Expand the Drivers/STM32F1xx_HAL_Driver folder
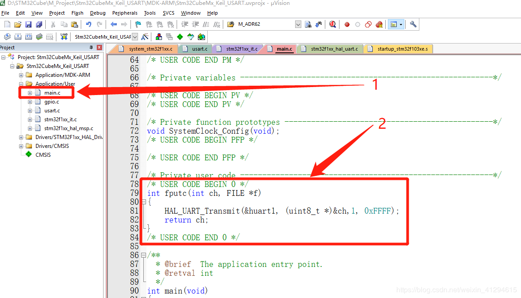Image resolution: width=521 pixels, height=298 pixels. coord(21,137)
